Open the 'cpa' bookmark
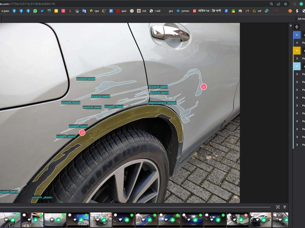305x228 pixels. (x=94, y=11)
